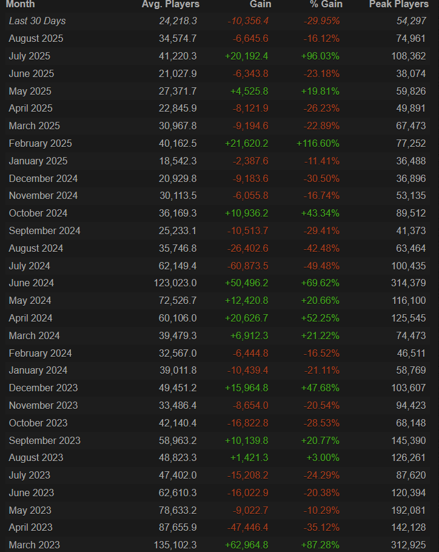Select the Last 30 Days row label
Screen dimensions: 439x552
[x=37, y=21]
